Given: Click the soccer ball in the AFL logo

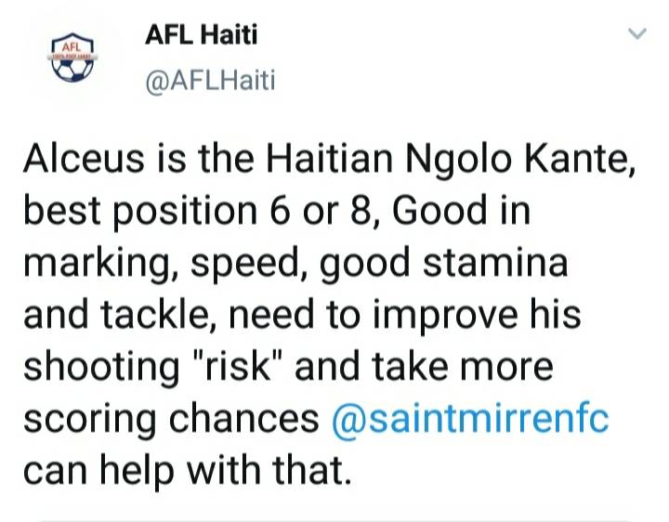Looking at the screenshot, I should [x=72, y=68].
